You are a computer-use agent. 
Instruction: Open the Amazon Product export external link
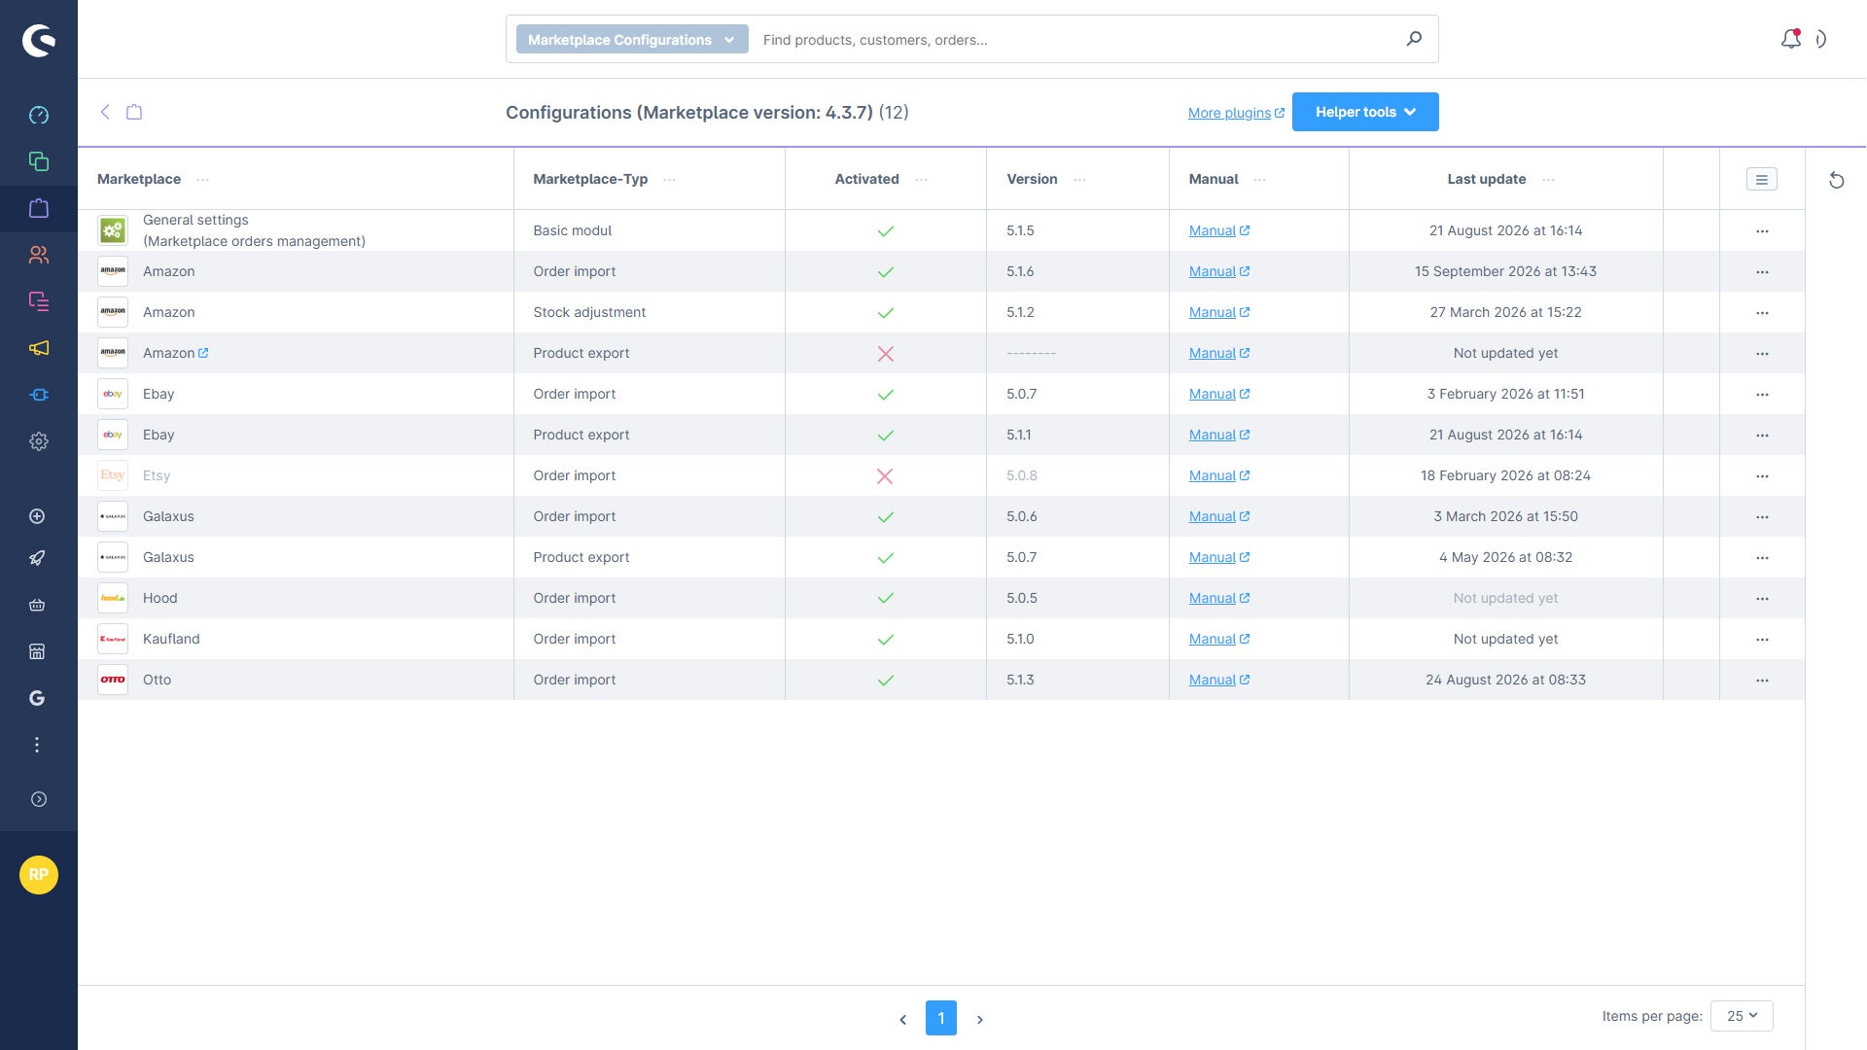tap(203, 353)
